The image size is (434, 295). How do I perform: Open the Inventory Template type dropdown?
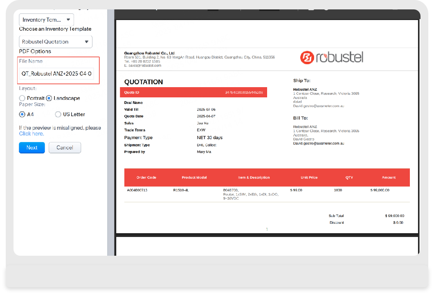(x=46, y=20)
